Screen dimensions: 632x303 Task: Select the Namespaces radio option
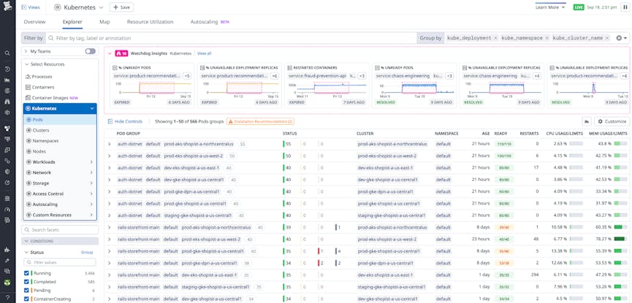[28, 141]
